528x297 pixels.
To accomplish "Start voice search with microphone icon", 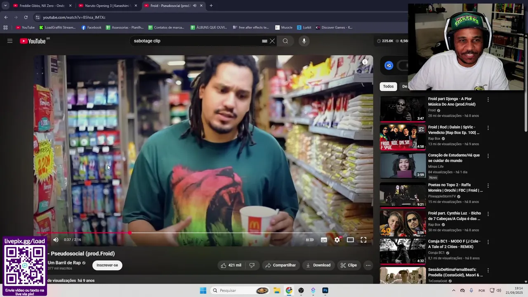I will [x=304, y=41].
